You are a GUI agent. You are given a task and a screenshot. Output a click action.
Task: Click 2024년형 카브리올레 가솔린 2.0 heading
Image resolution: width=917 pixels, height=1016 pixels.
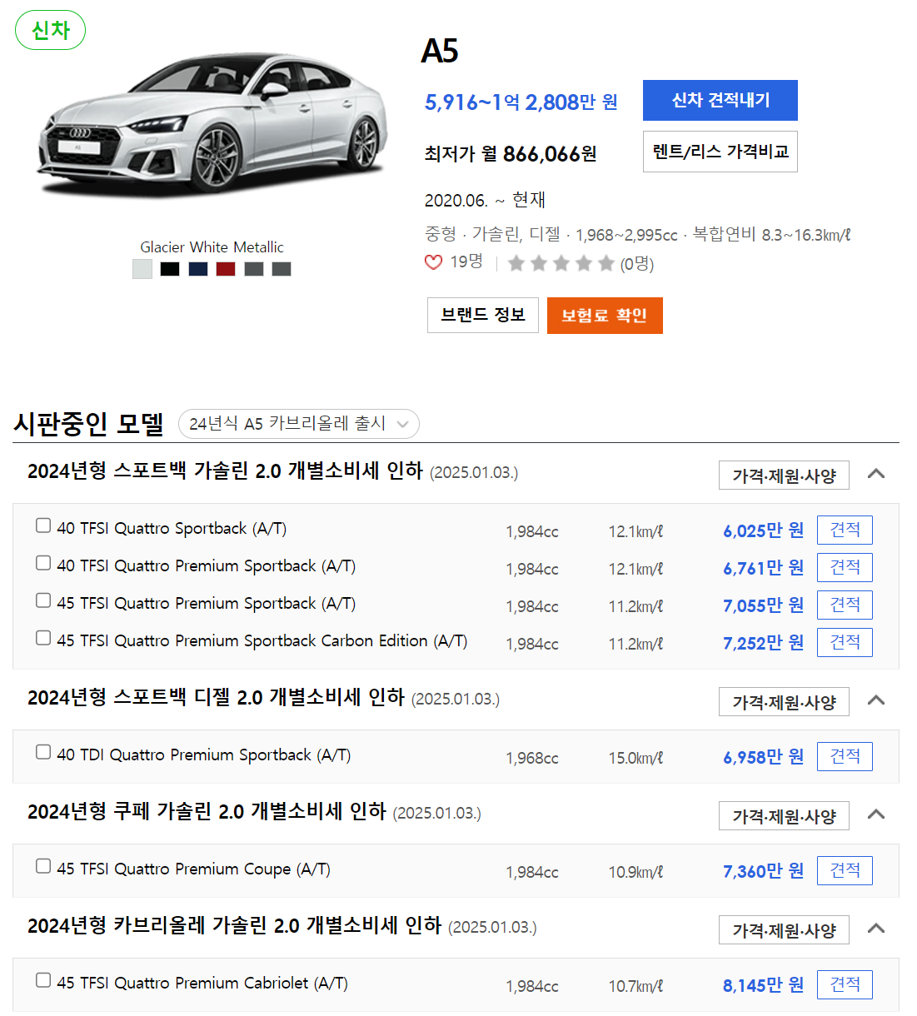[x=234, y=926]
